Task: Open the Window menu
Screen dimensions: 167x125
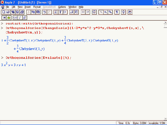Action: tap(72, 7)
